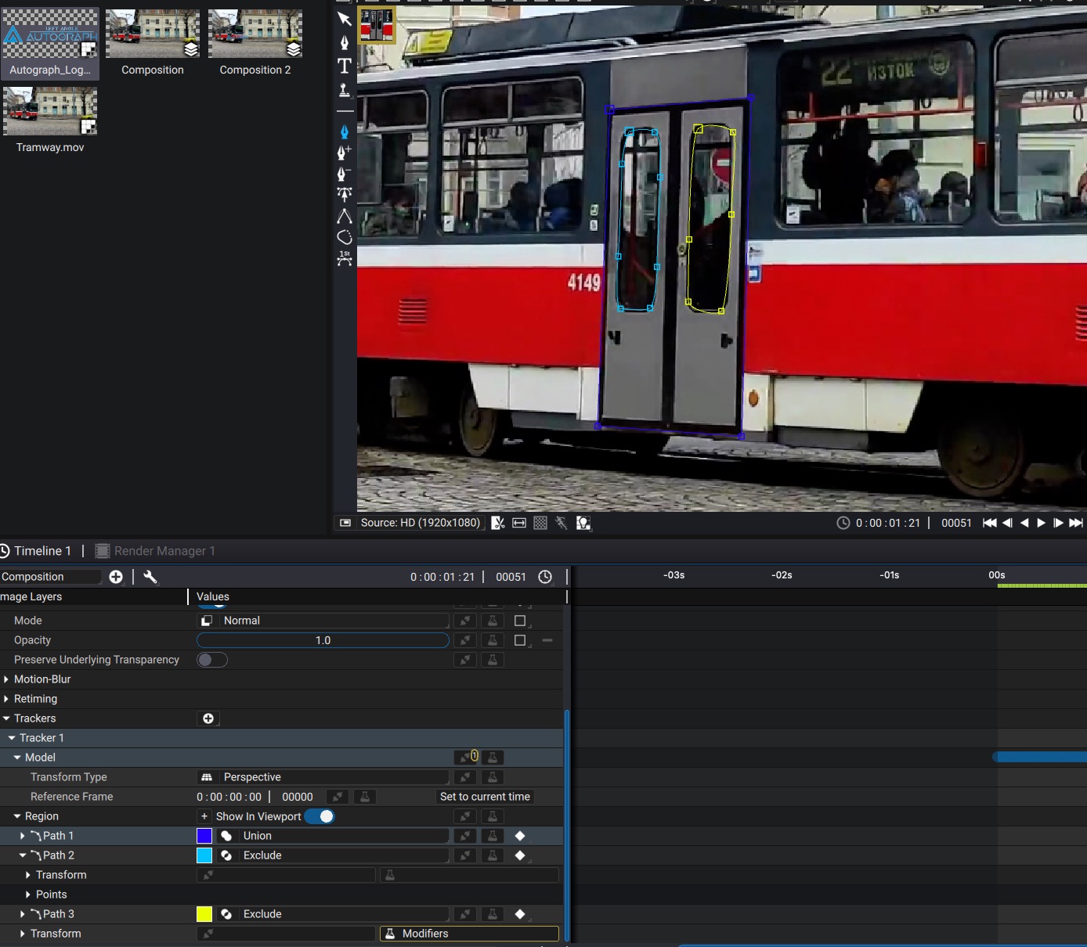
Task: Click the running figure icon below viewer
Action: tap(562, 523)
